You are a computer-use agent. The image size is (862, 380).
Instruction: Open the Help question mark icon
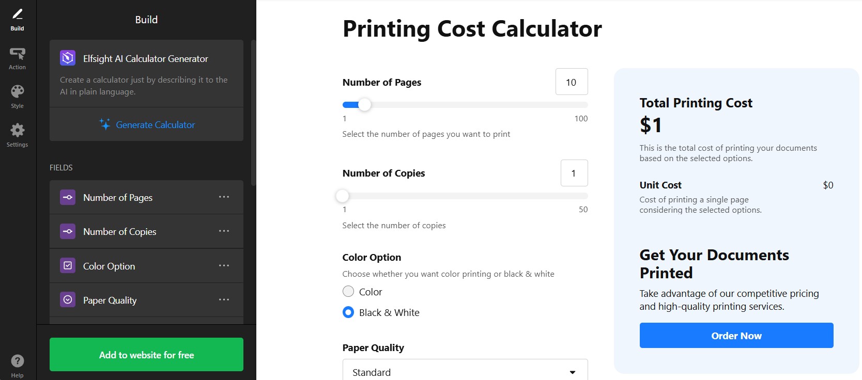coord(18,361)
